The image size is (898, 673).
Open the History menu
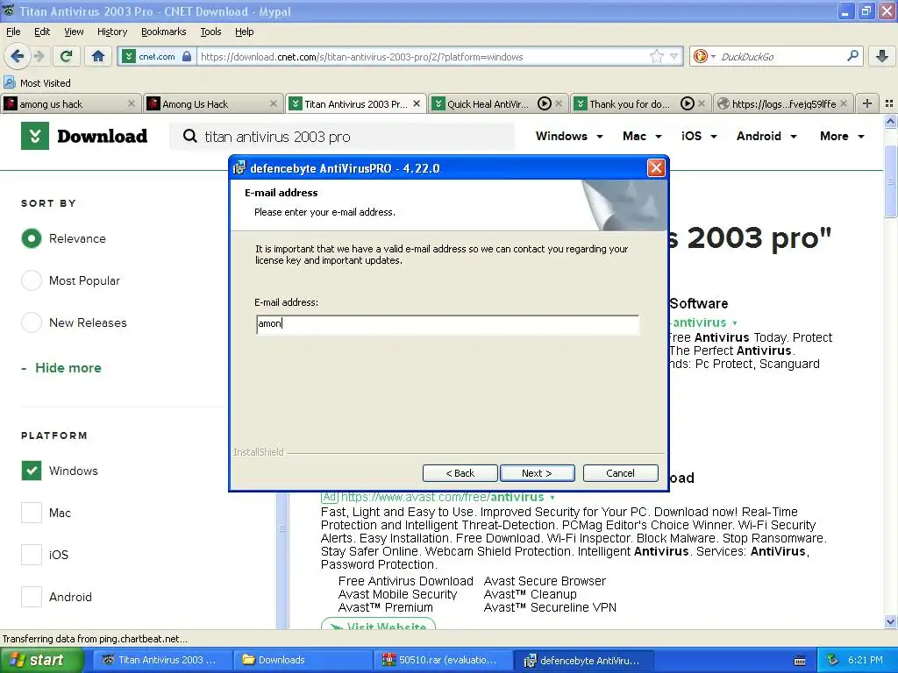[x=111, y=32]
